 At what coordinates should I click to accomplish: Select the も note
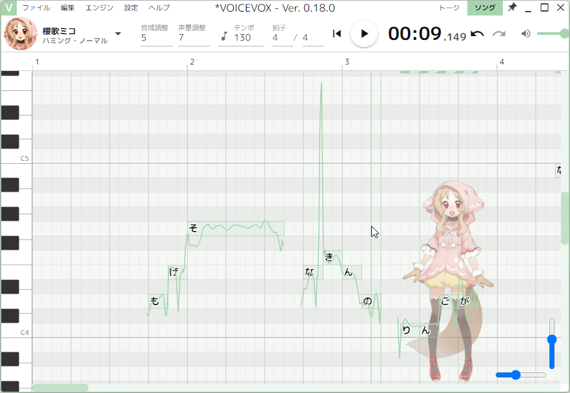(158, 301)
